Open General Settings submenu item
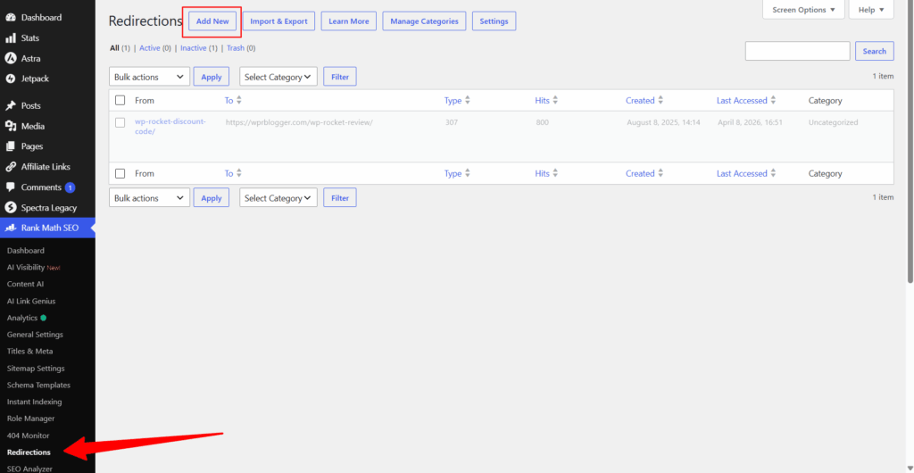The image size is (914, 473). click(35, 335)
